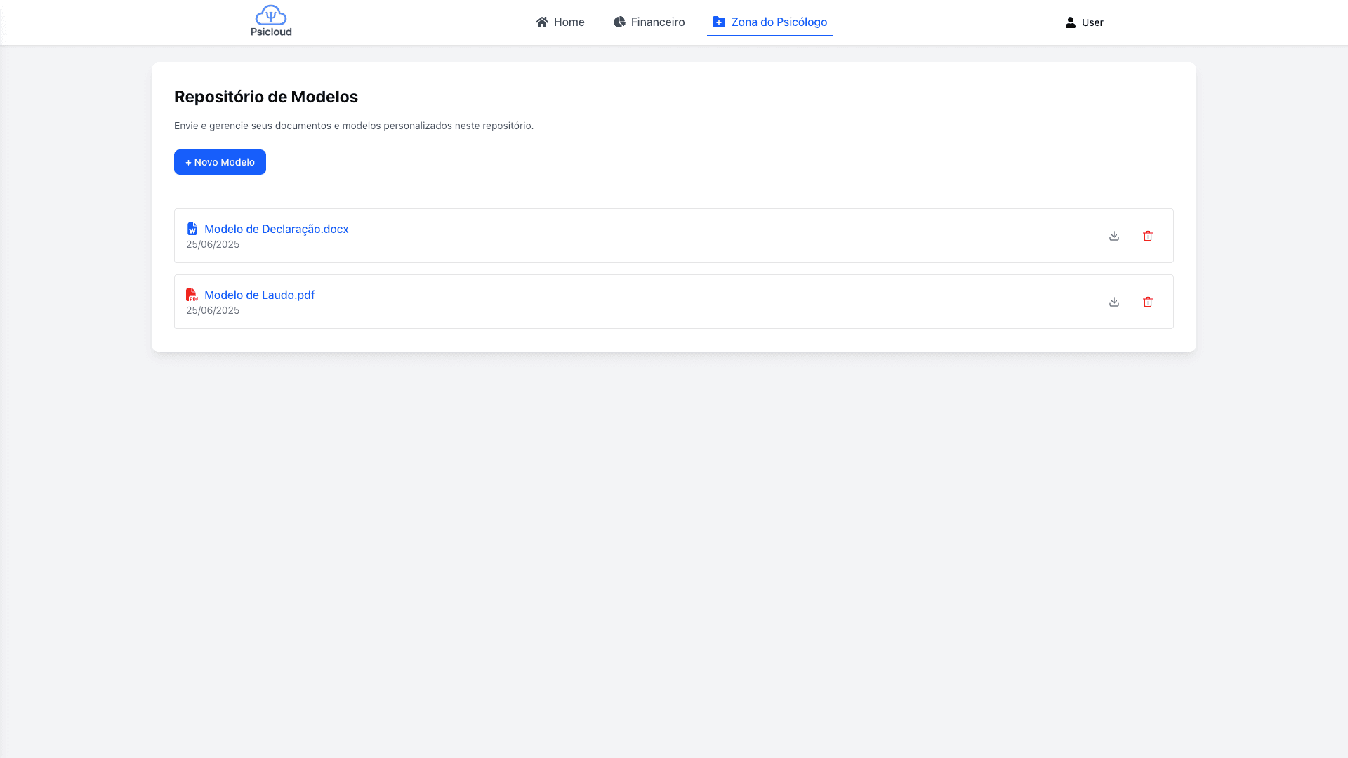Viewport: 1348px width, 758px height.
Task: Click the Psicloud cloud logo
Action: 271,15
